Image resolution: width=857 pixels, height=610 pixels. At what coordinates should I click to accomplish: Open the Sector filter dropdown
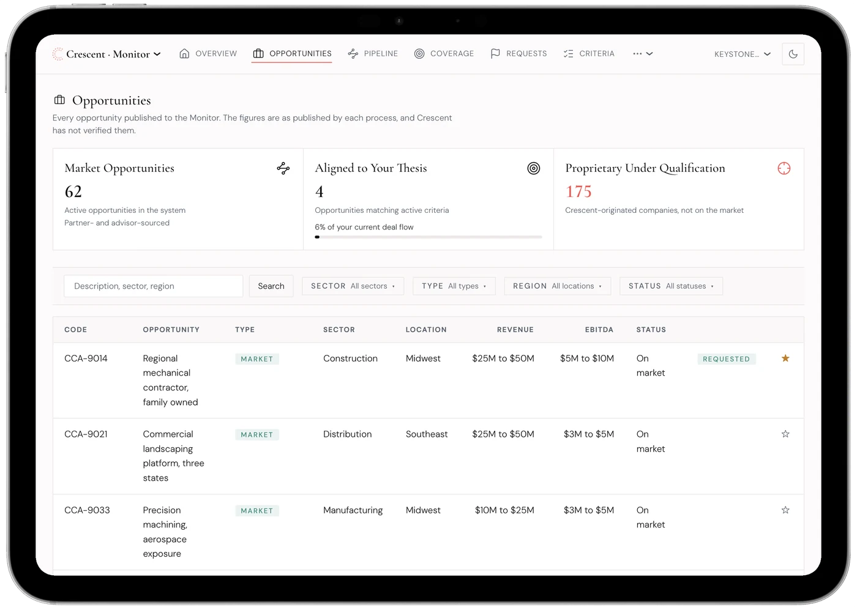tap(353, 286)
